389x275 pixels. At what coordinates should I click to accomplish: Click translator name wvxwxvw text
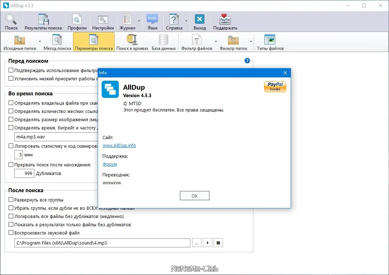112,183
